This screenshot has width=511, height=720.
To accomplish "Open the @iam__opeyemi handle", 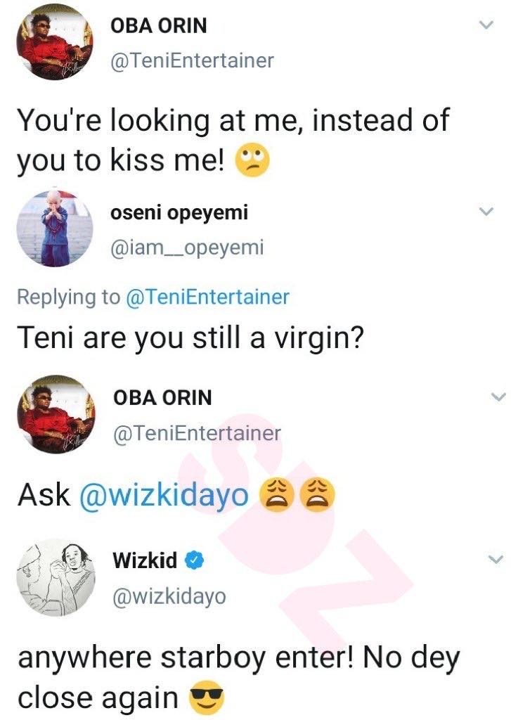I will click(188, 245).
